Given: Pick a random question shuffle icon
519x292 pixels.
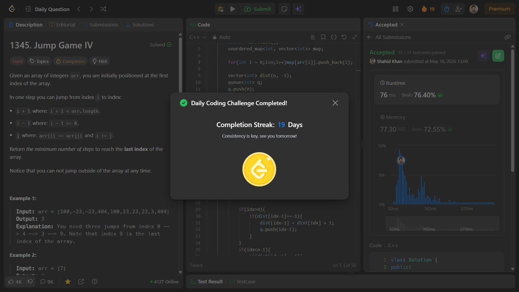Looking at the screenshot, I should [x=103, y=9].
